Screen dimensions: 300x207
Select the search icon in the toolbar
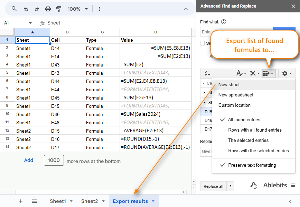(14, 9)
